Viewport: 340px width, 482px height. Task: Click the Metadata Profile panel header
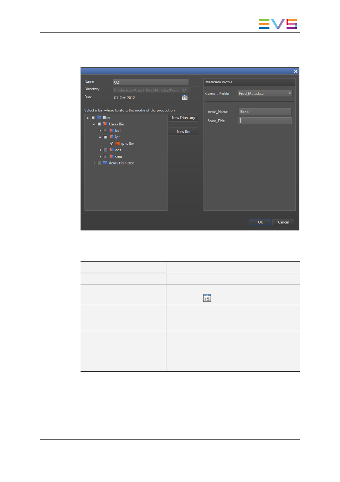(249, 82)
